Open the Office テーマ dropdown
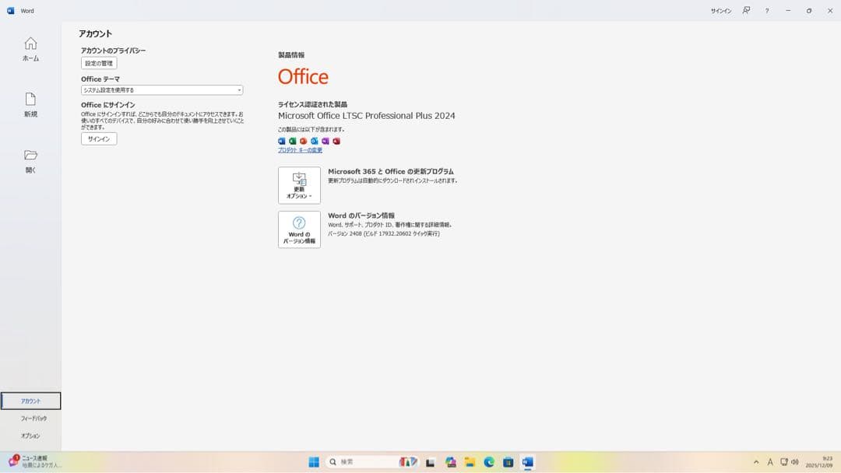The image size is (841, 473). pos(160,89)
